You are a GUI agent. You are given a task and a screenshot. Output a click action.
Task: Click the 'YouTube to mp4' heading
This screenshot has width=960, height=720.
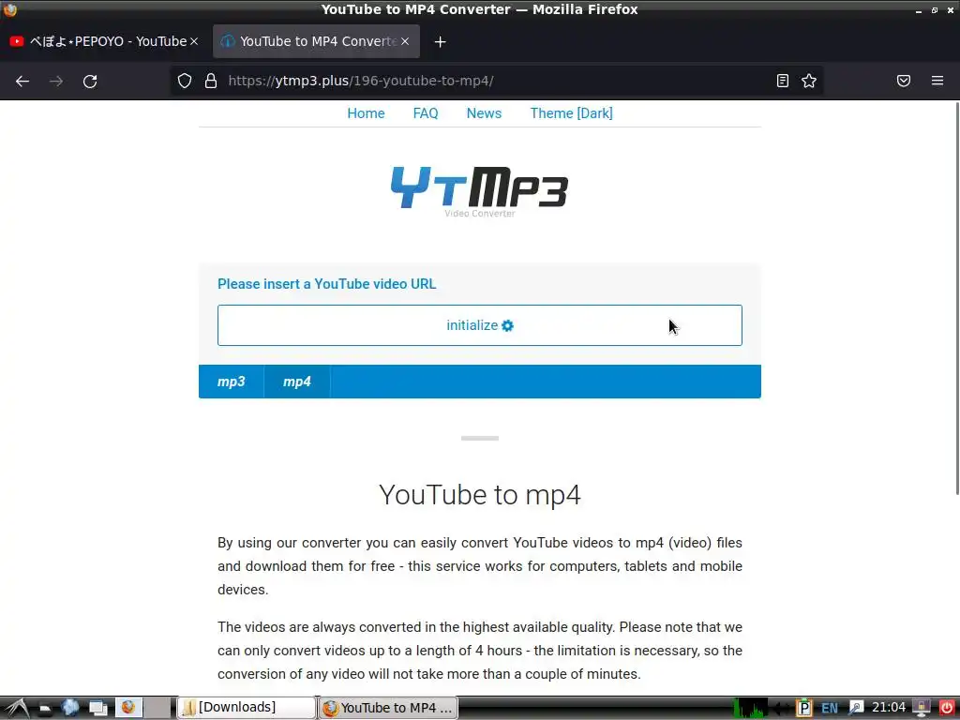[479, 495]
